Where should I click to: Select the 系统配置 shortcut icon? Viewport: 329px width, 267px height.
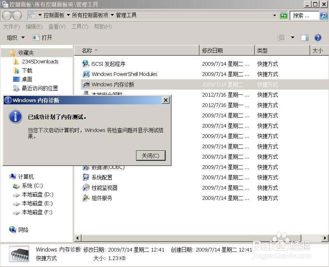tap(86, 177)
